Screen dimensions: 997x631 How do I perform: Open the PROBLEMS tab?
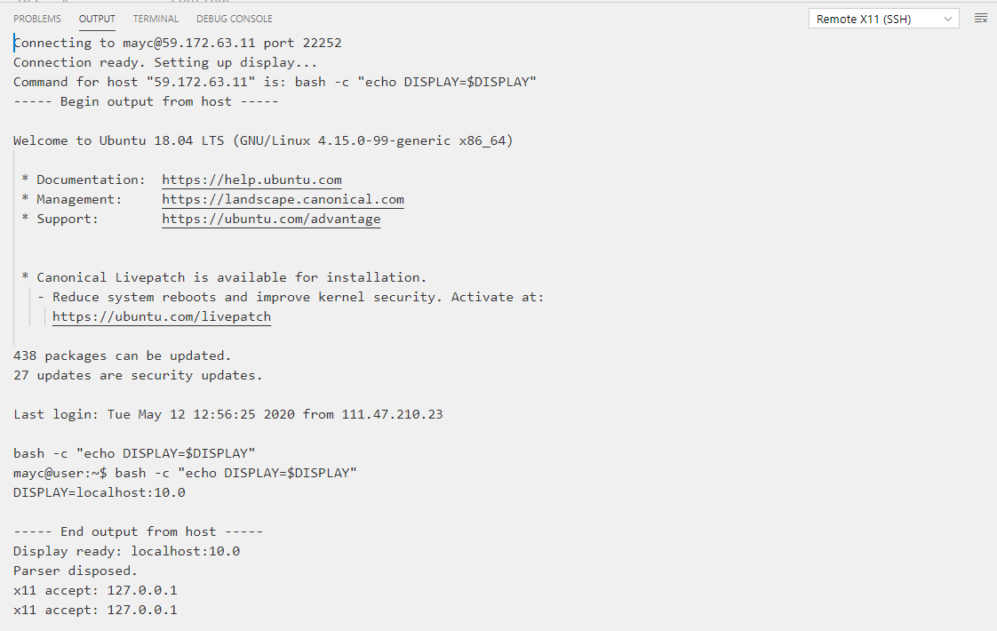[x=36, y=18]
